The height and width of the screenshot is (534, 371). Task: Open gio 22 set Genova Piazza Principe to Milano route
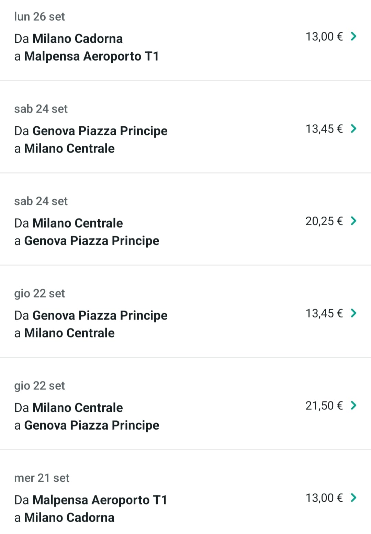tap(91, 324)
